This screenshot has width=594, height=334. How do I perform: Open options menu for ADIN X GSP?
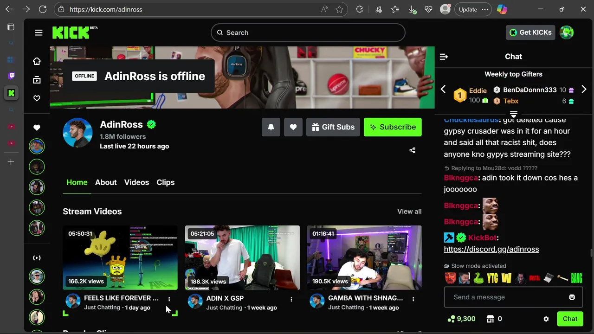(x=291, y=299)
